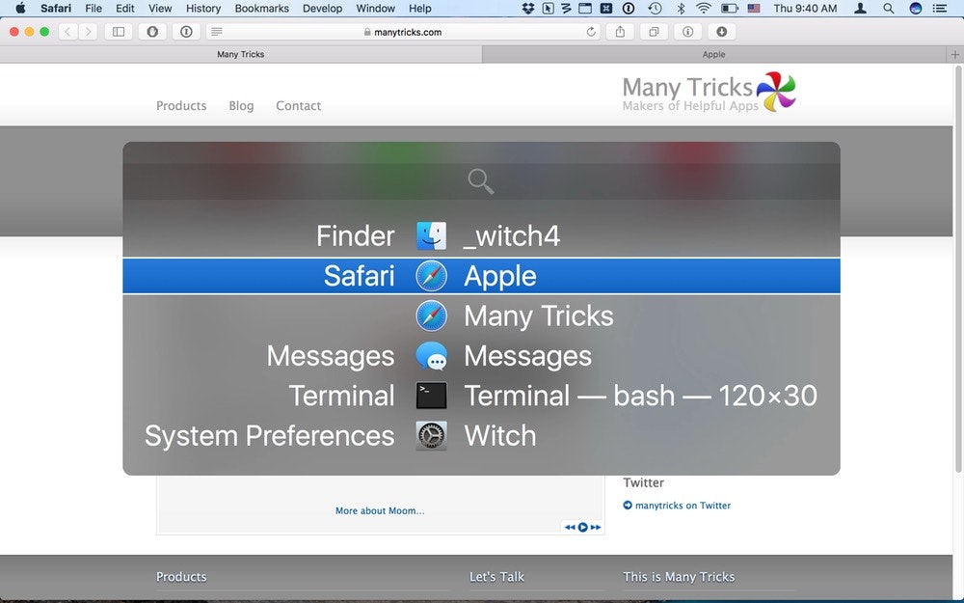The height and width of the screenshot is (603, 964).
Task: Open Spotlight search in menu bar
Action: (889, 8)
